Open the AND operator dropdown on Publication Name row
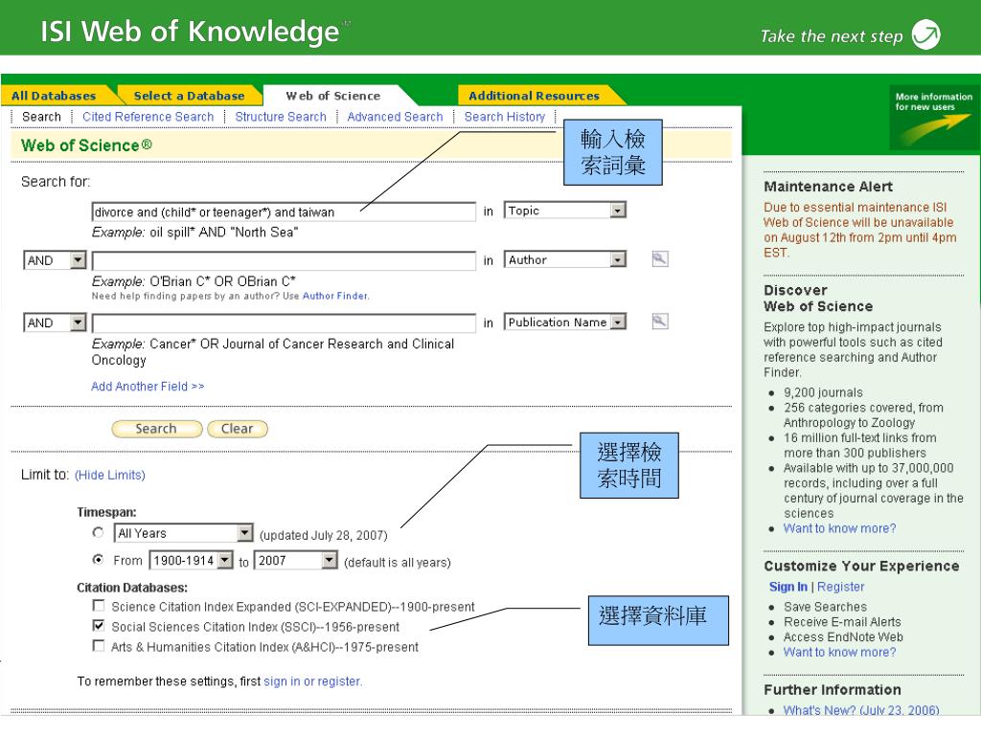981x735 pixels. [x=55, y=323]
